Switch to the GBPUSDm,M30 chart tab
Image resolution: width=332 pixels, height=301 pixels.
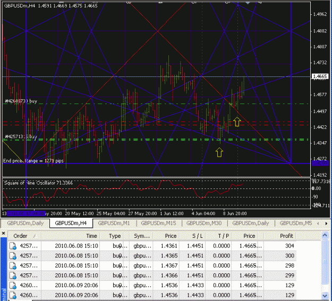204,223
